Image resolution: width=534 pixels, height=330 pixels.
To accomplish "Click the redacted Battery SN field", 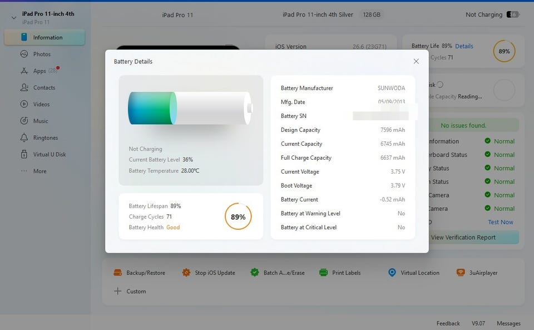I will point(380,116).
